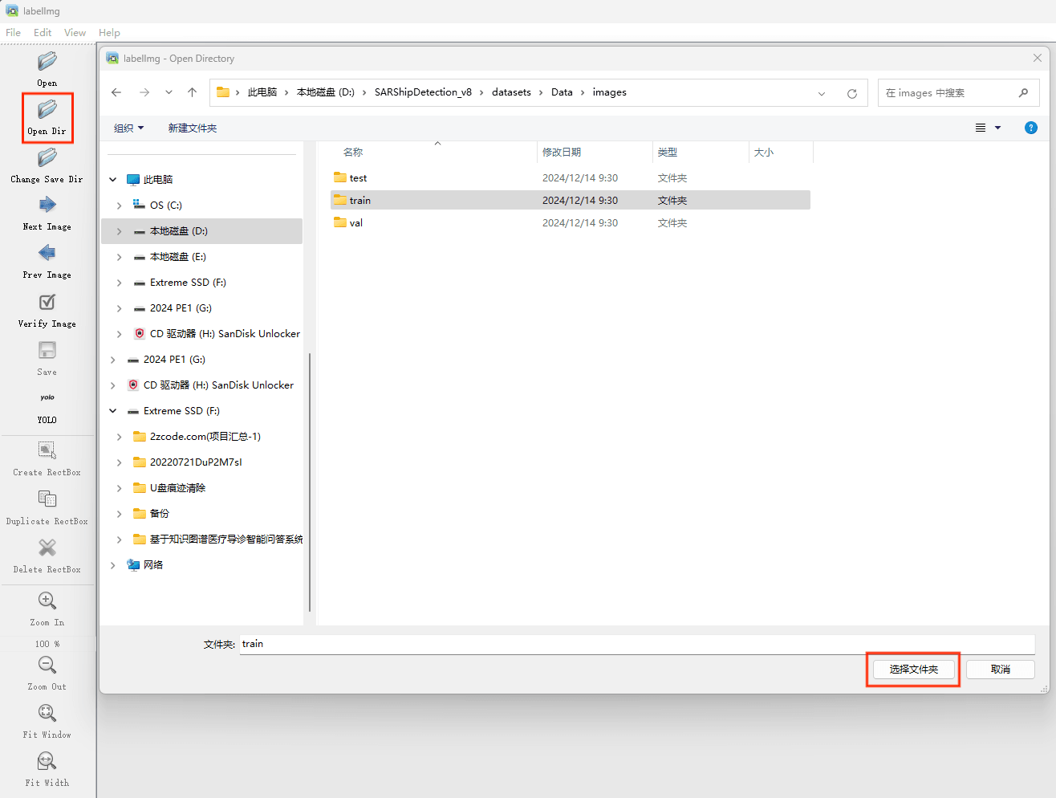
Task: Click the Zoom Out magnifier icon
Action: coord(47,665)
